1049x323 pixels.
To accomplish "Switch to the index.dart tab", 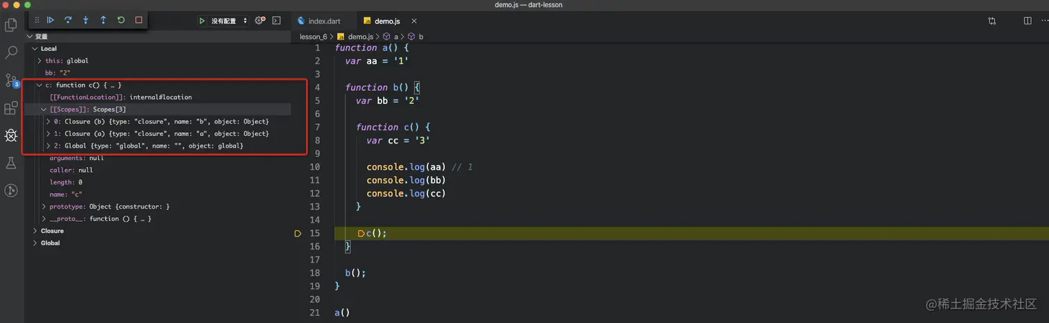I will coord(324,21).
